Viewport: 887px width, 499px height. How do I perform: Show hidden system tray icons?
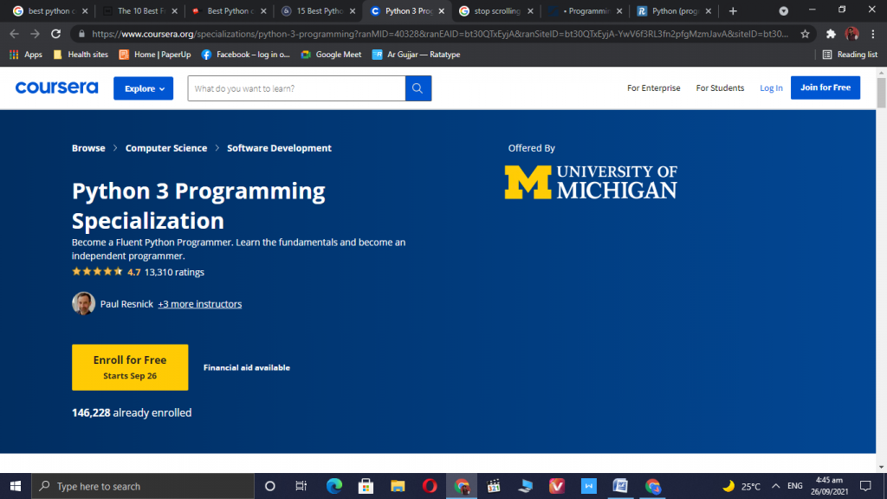pyautogui.click(x=775, y=486)
